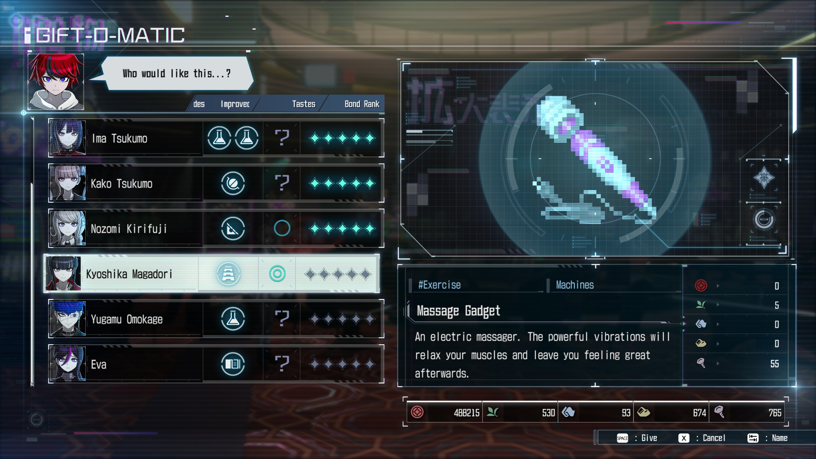Click Yugamu Omokage's flask improvement icon
Image resolution: width=816 pixels, height=459 pixels.
tap(233, 319)
